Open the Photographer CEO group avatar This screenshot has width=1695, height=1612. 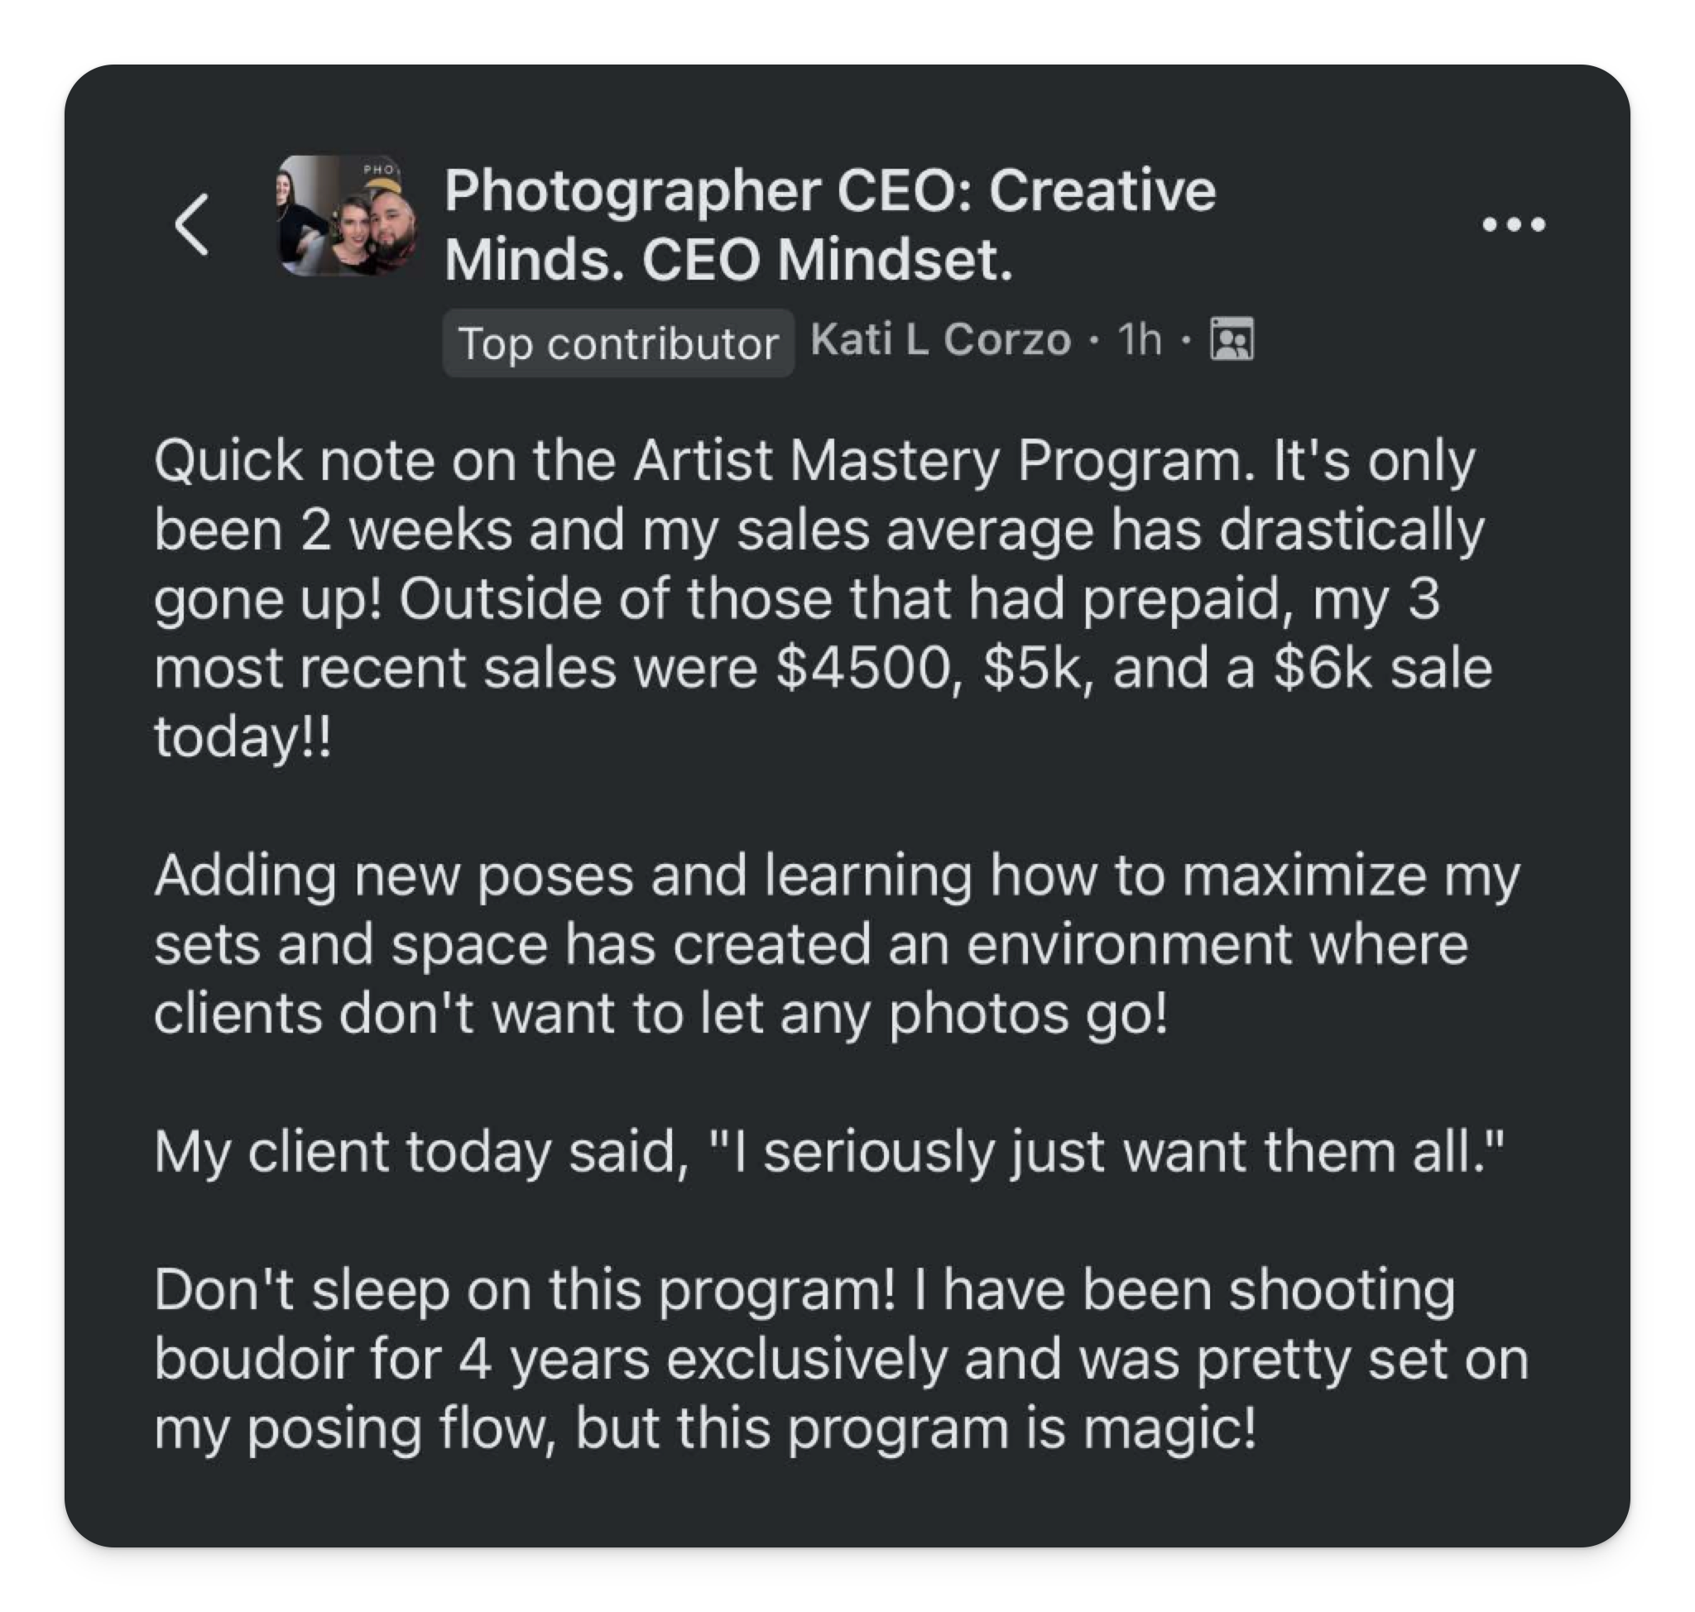tap(348, 216)
